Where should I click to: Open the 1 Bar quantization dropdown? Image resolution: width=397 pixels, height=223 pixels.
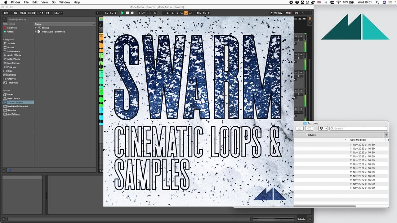click(x=58, y=13)
